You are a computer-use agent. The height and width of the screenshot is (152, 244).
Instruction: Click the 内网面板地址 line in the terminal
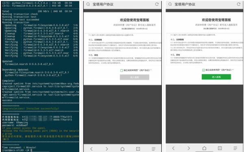37,120
